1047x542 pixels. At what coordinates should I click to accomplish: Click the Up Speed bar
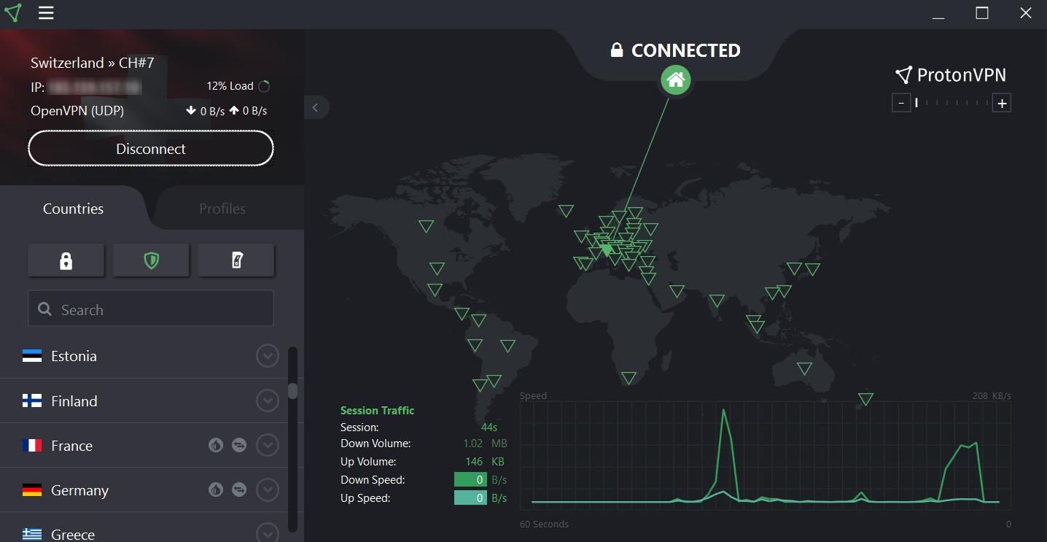click(x=470, y=498)
